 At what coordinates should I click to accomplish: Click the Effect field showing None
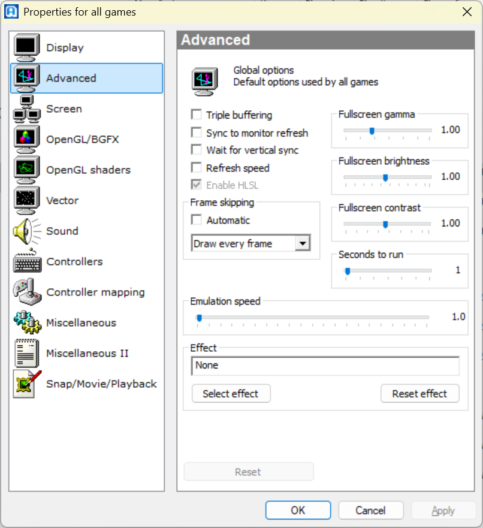[x=325, y=366]
